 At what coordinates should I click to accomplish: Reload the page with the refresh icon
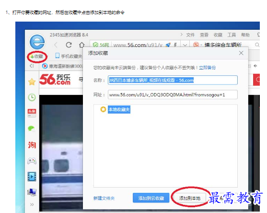69,45
